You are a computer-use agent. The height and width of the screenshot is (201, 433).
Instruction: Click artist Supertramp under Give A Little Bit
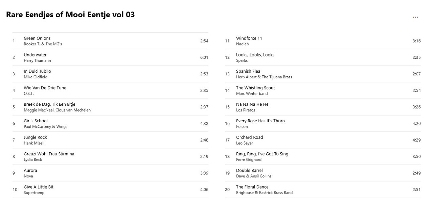[34, 193]
